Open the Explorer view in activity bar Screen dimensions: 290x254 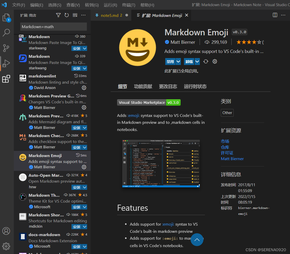(6, 18)
